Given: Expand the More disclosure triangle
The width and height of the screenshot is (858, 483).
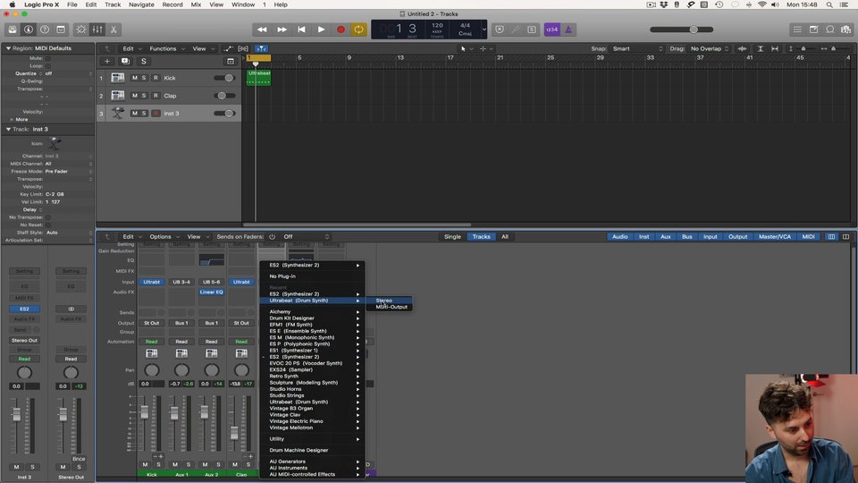Looking at the screenshot, I should click(12, 119).
